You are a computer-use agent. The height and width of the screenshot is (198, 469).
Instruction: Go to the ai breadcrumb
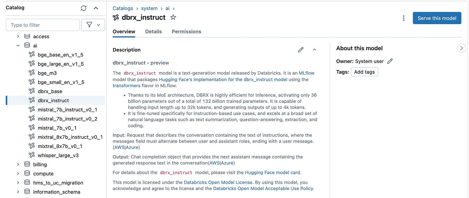coord(168,8)
